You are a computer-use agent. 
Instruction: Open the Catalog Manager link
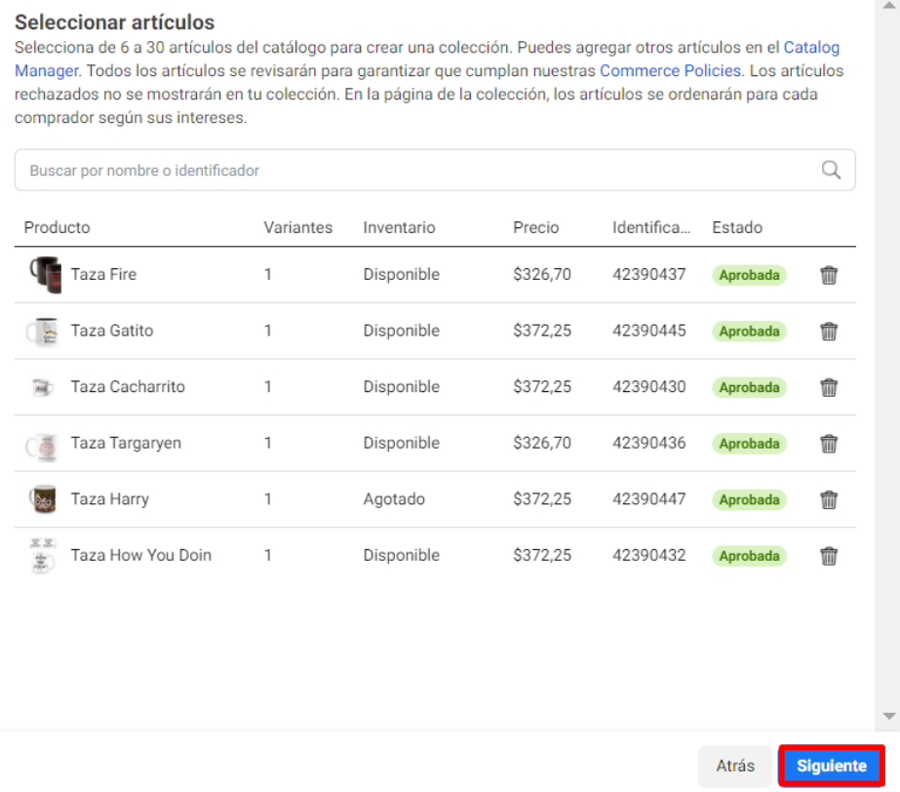click(426, 59)
